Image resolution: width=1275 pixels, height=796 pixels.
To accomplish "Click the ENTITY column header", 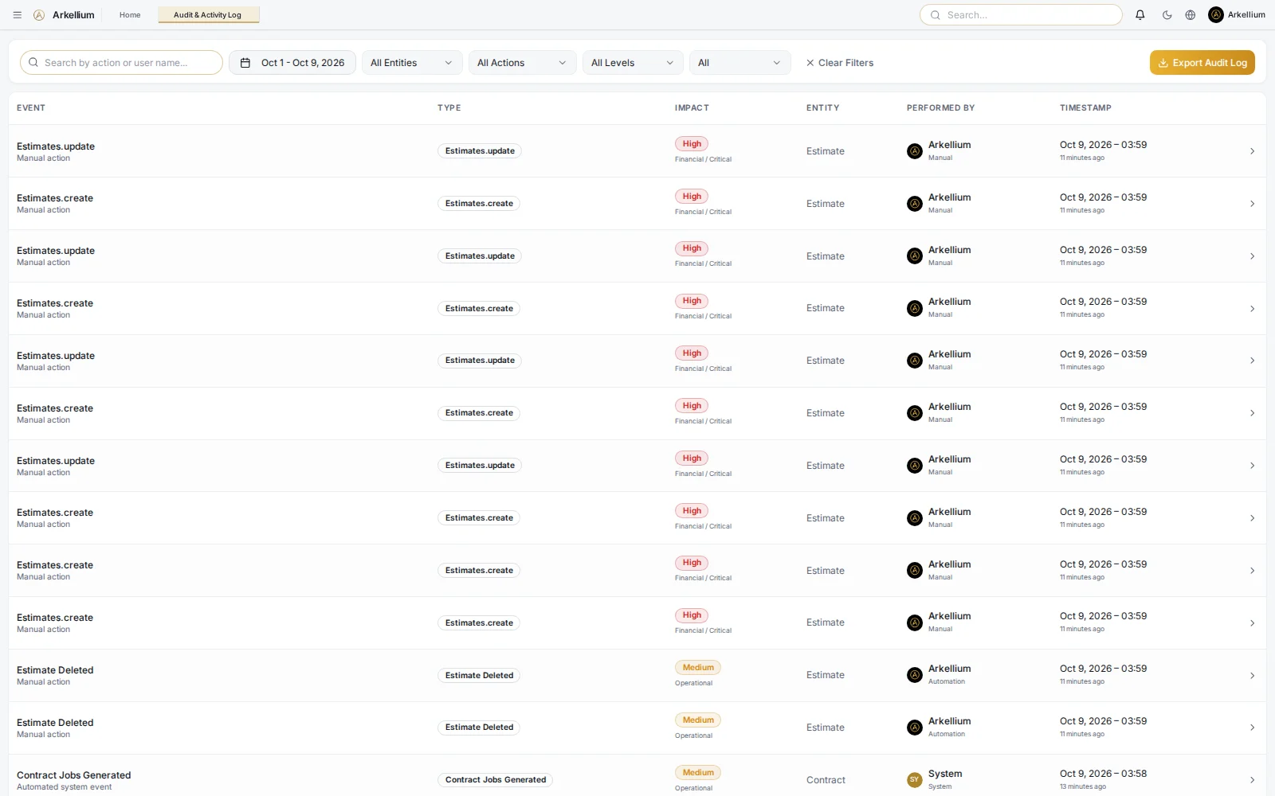I will point(822,108).
